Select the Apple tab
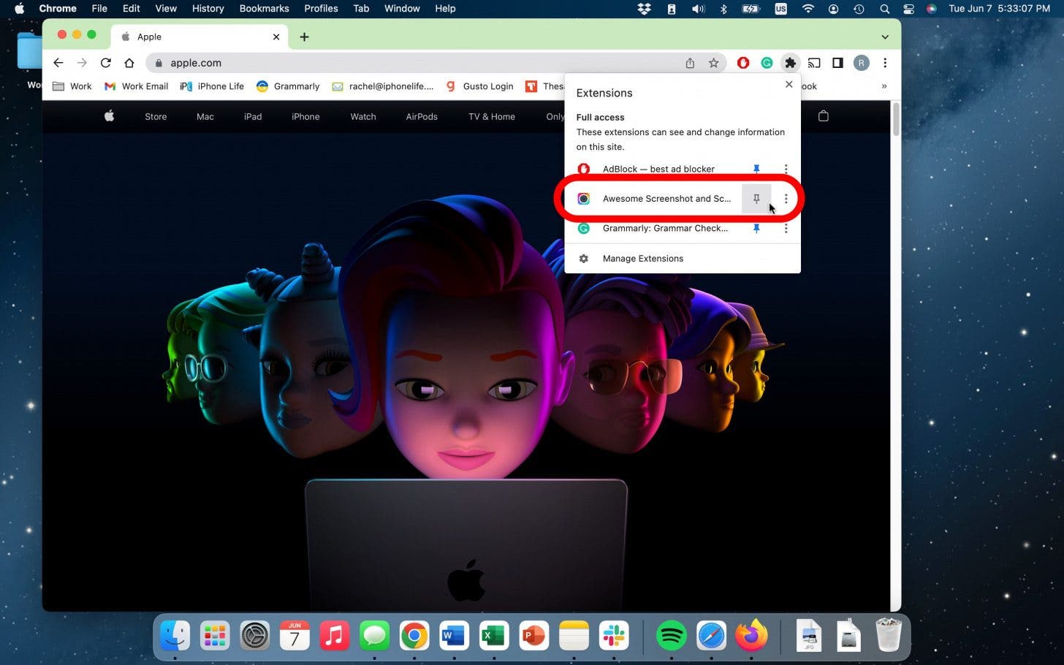1064x665 pixels. tap(199, 37)
